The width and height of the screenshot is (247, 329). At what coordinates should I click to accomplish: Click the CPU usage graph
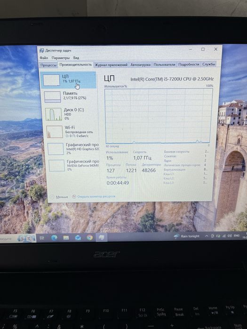(158, 116)
